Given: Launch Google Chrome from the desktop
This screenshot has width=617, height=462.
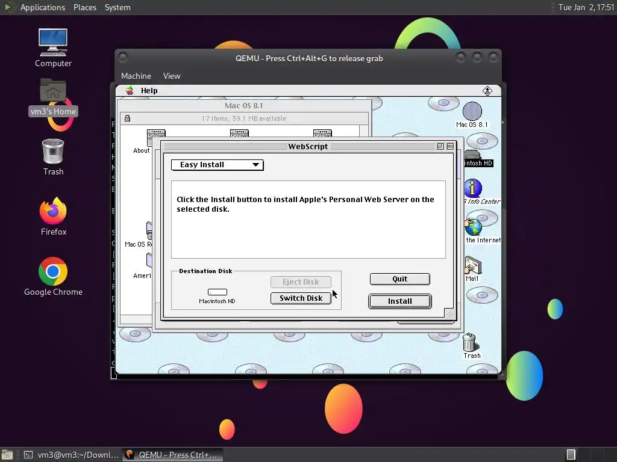Looking at the screenshot, I should click(53, 271).
